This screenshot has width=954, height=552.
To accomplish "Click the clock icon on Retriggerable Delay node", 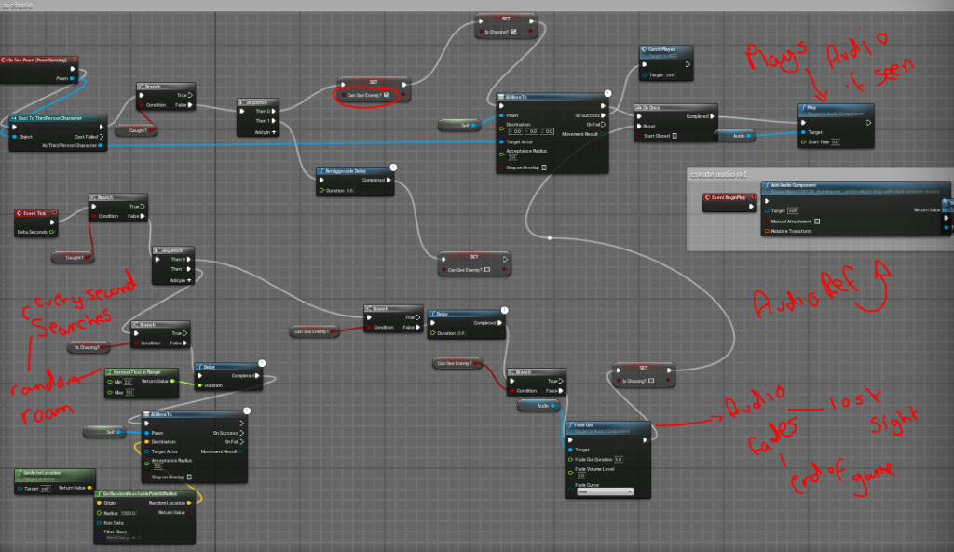I will pyautogui.click(x=393, y=168).
